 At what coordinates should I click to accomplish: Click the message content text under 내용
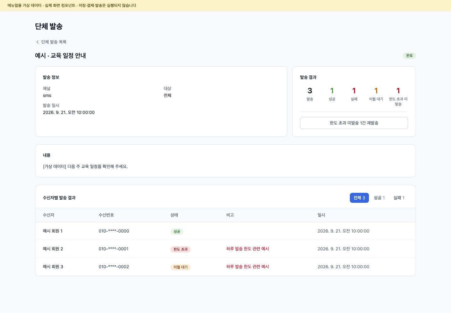[85, 167]
